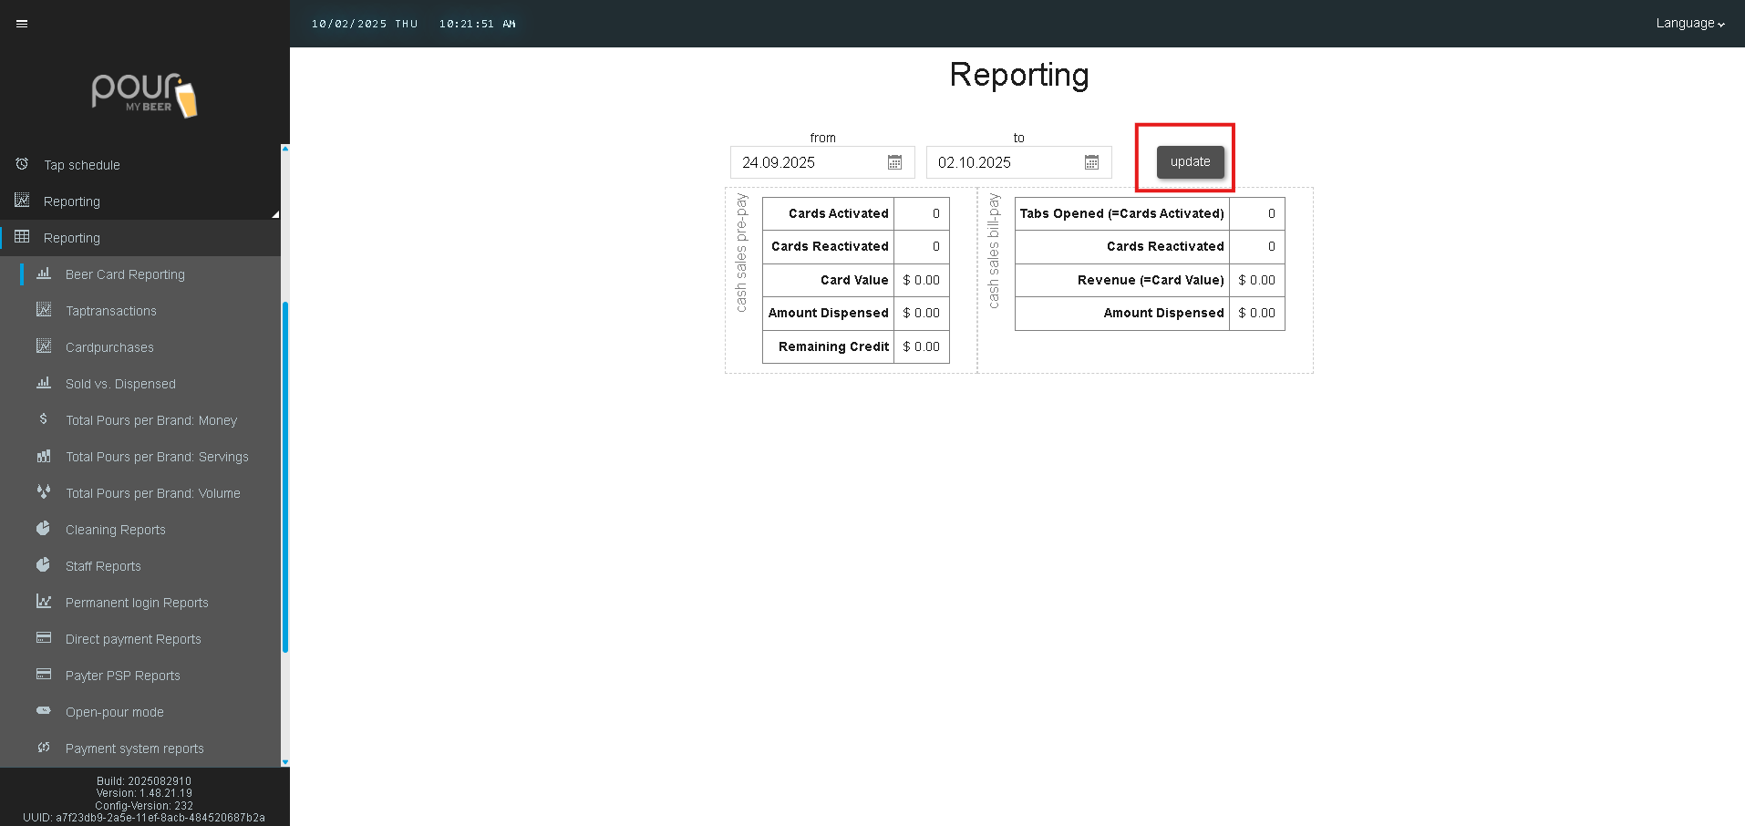Click the hamburger menu icon
This screenshot has height=826, width=1745.
tap(22, 24)
